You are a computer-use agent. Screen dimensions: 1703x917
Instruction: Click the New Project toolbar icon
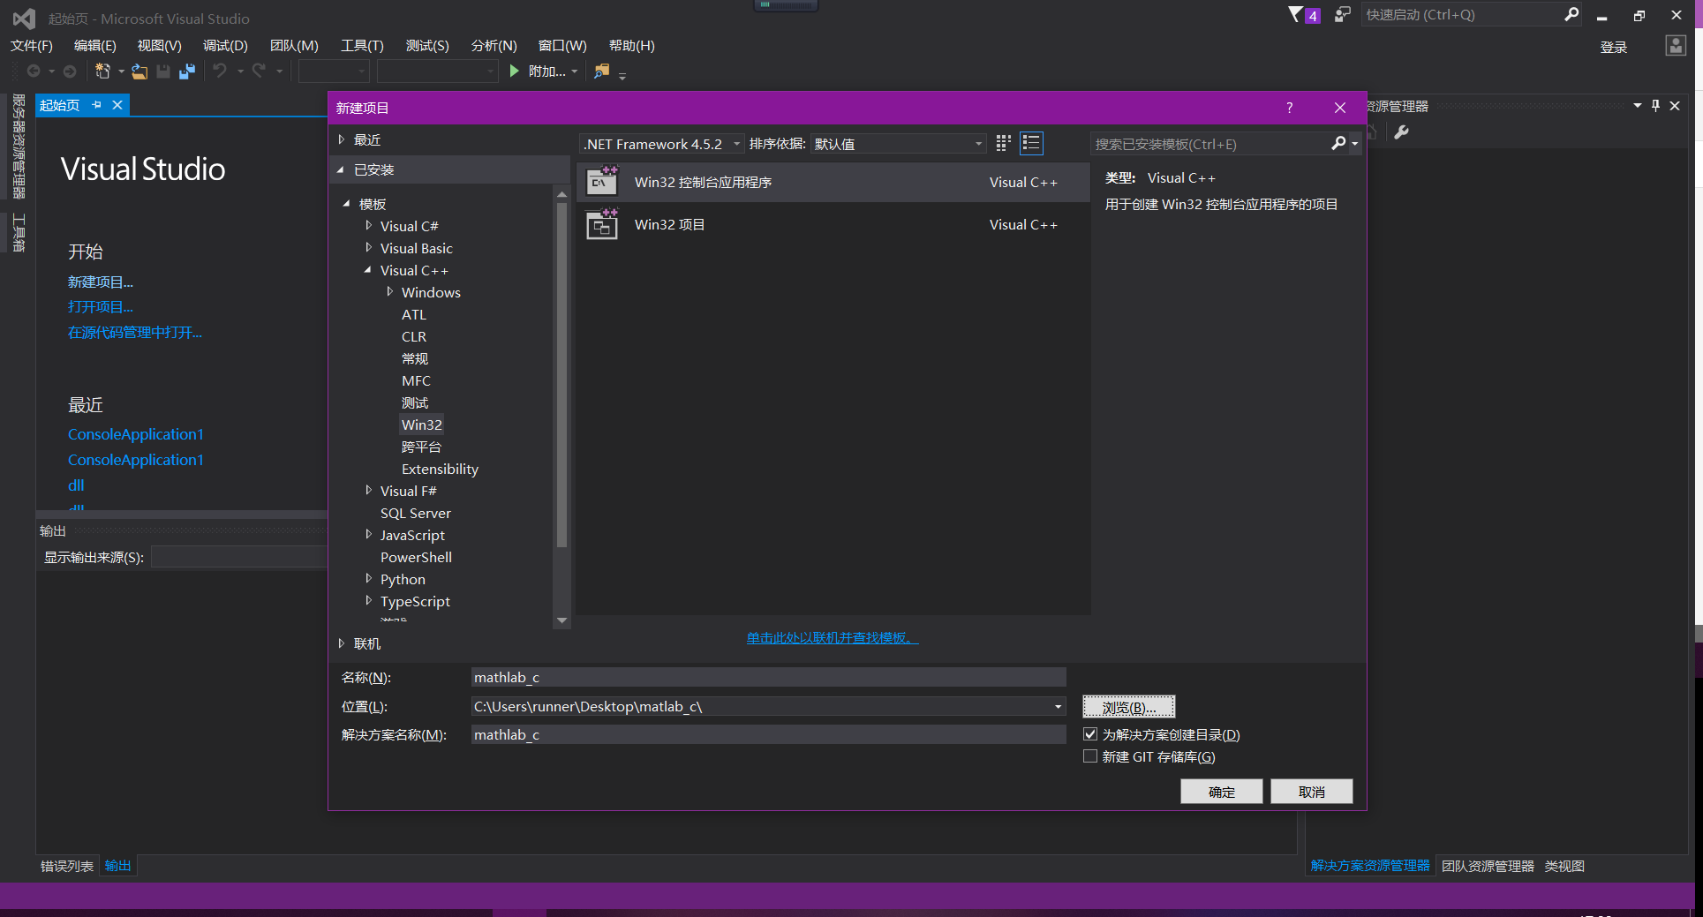coord(102,71)
